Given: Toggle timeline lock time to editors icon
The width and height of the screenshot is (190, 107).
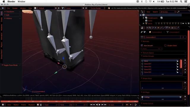Looking at the screenshot, I should [x=41, y=105].
